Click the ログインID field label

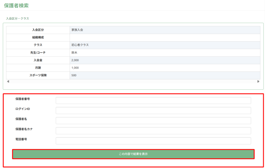coord(23,109)
